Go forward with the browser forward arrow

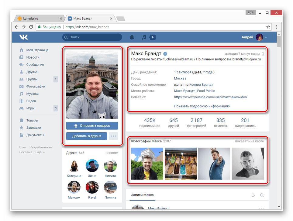pyautogui.click(x=24, y=27)
